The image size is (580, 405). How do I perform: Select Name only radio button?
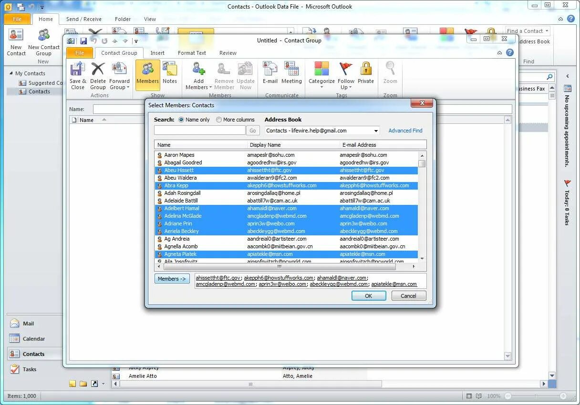[x=181, y=120]
